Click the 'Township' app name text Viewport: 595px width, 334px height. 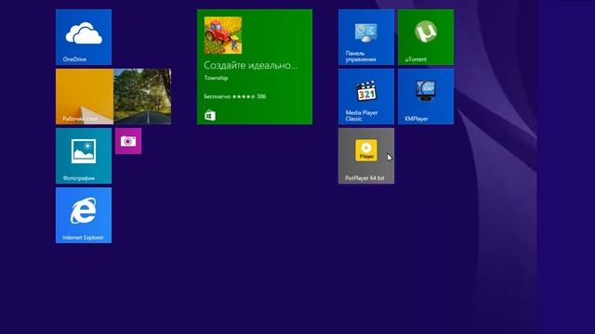pyautogui.click(x=216, y=78)
